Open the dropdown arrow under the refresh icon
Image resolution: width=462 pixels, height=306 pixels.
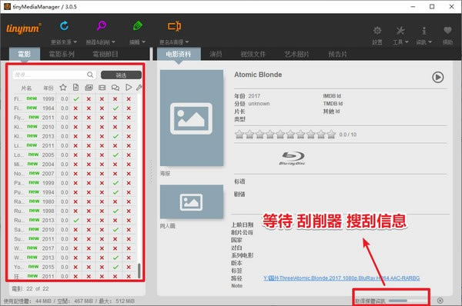pyautogui.click(x=75, y=42)
